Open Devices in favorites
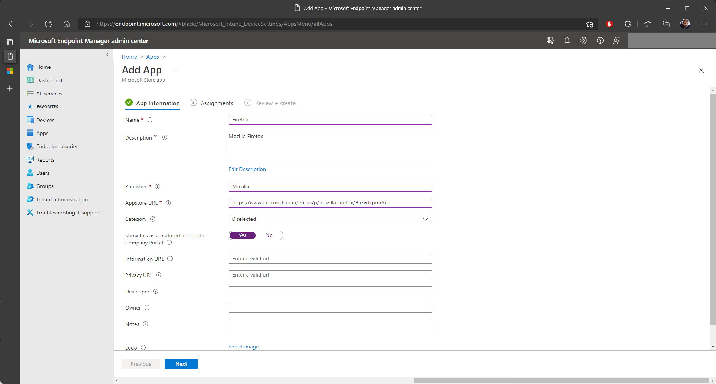 click(x=45, y=120)
